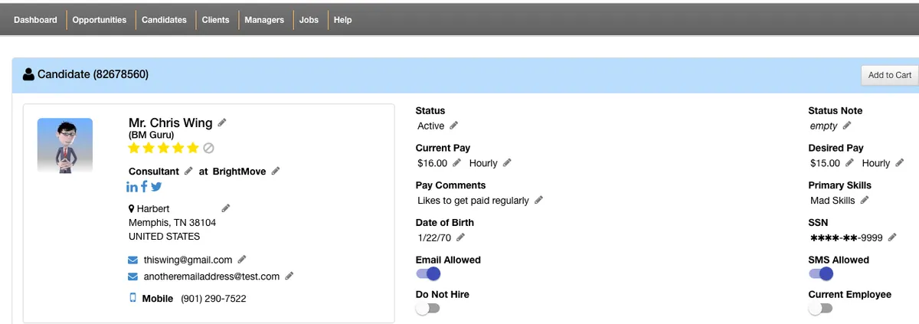Screen dimensions: 919x324
Task: Click the mobile phone icon
Action: coord(132,298)
